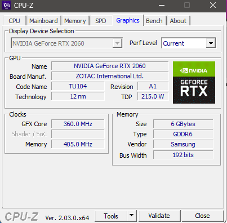Show the About tab
The height and width of the screenshot is (223, 227).
(x=178, y=21)
